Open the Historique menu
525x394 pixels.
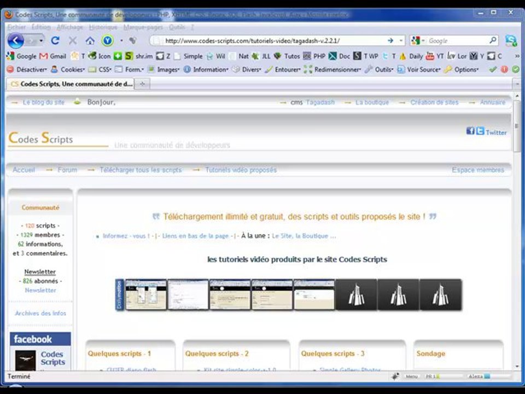click(103, 27)
